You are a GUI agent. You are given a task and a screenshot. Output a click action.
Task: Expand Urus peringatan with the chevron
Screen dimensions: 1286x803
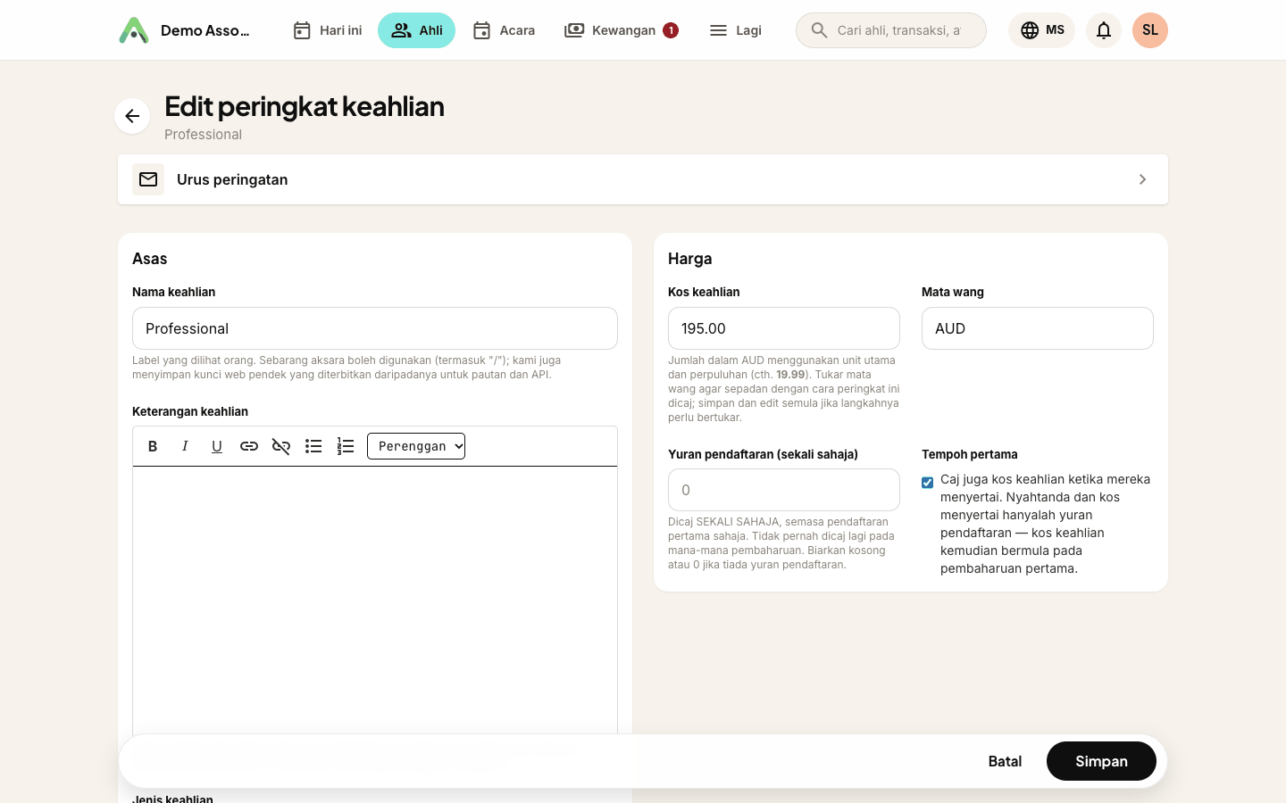[x=1142, y=179]
